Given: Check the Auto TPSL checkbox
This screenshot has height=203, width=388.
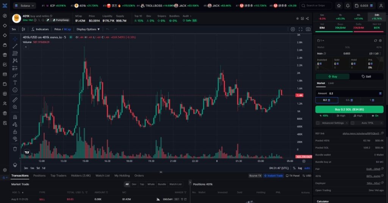Looking at the screenshot, I should [x=353, y=123].
